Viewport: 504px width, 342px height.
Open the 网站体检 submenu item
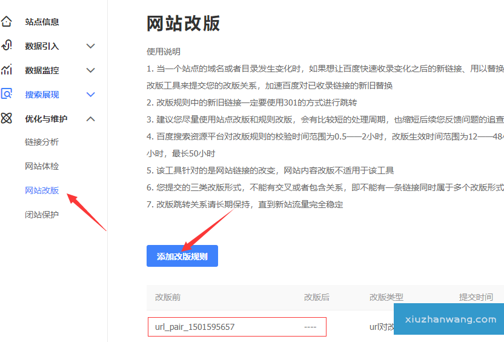[42, 166]
